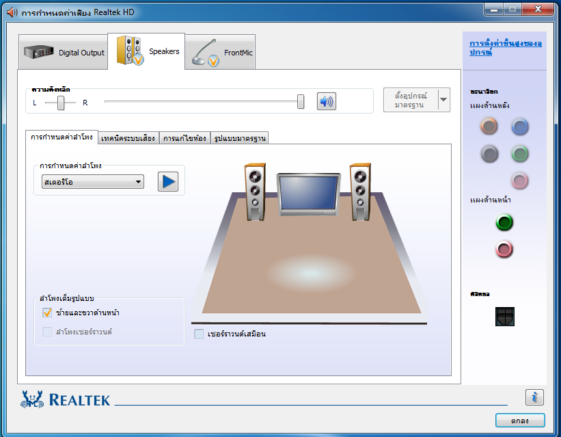Screen dimensions: 561x437
Task: Click the green front panel jack
Action: 504,222
